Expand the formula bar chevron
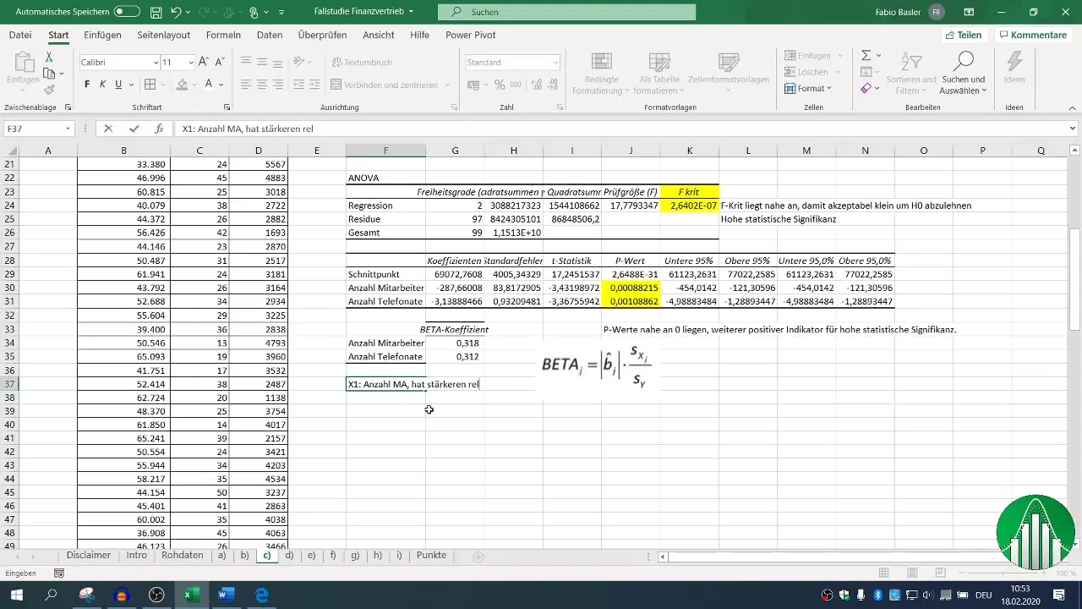 point(1073,129)
